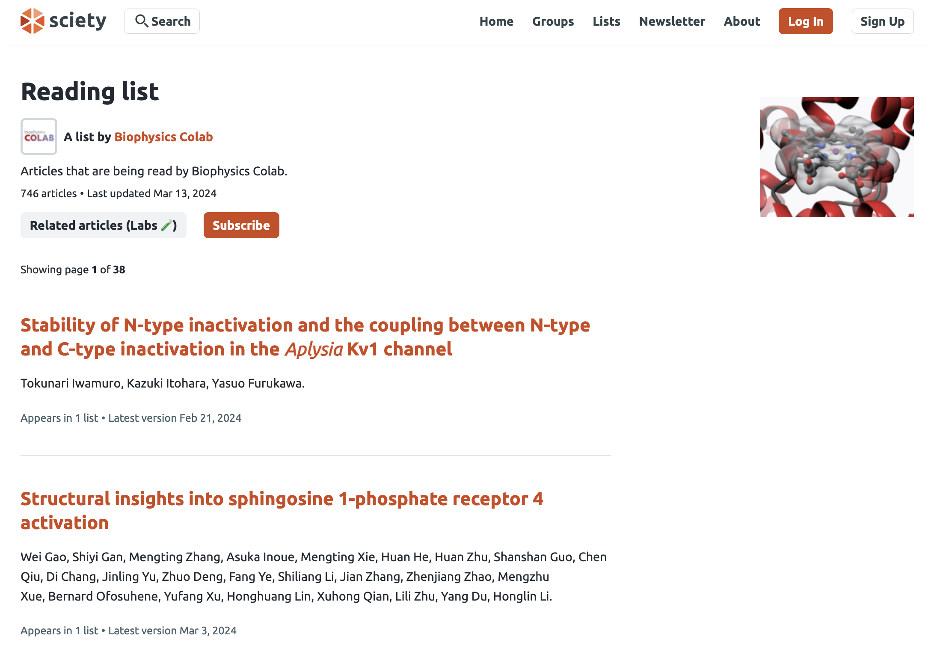Select the Home menu item
This screenshot has height=663, width=931.
point(496,21)
